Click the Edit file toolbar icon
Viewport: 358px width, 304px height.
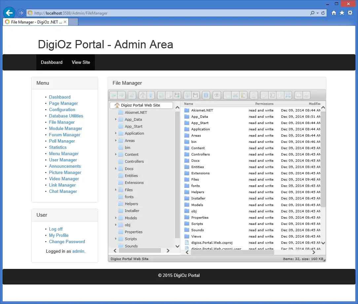pos(280,95)
